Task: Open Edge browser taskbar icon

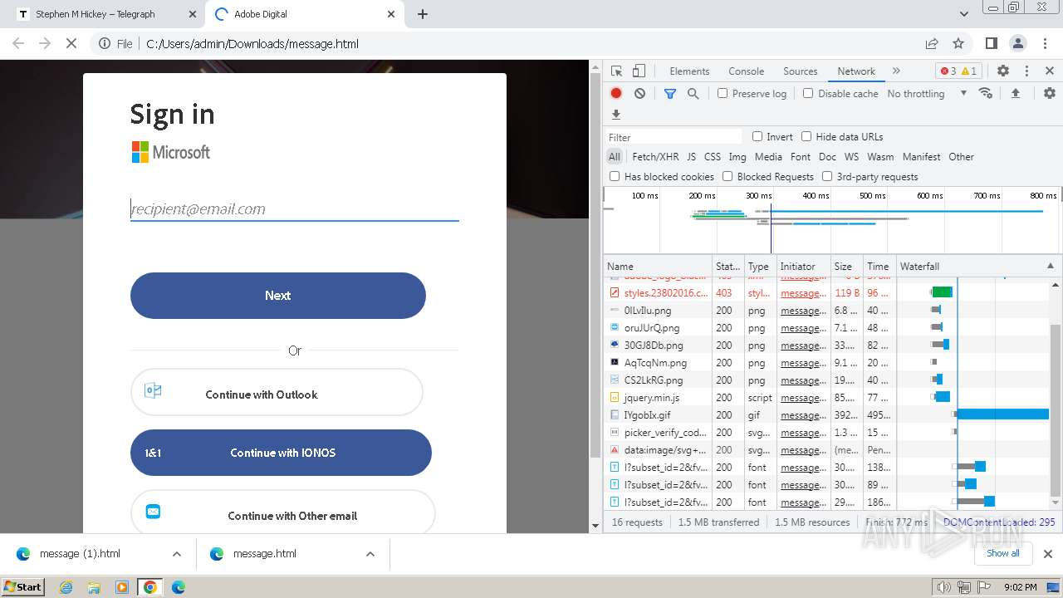Action: pyautogui.click(x=179, y=587)
